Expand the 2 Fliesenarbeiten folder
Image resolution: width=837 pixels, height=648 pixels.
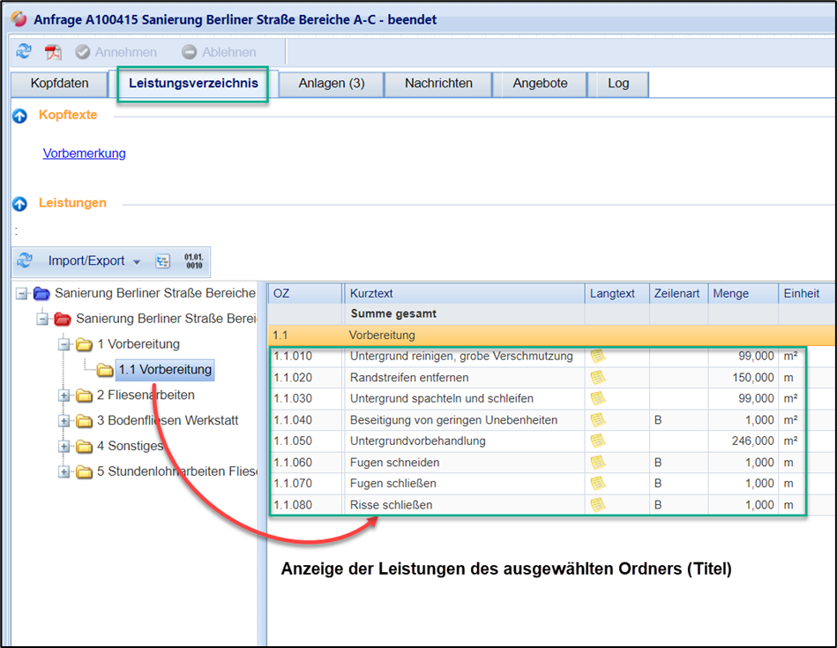[x=64, y=396]
